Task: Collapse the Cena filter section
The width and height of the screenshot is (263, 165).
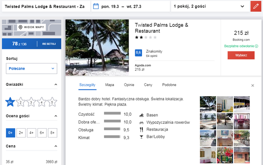Action: pyautogui.click(x=56, y=146)
